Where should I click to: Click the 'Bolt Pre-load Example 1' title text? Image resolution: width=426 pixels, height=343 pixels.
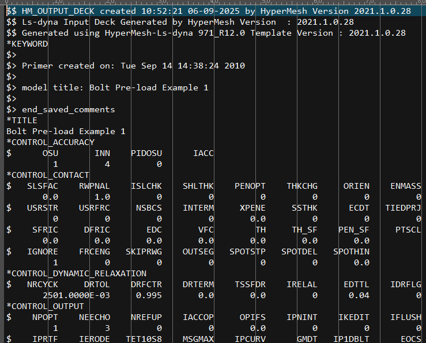click(x=66, y=132)
